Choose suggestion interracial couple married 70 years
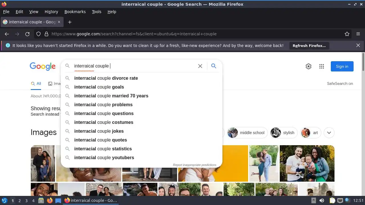Viewport: 365px width, 205px height. tap(141, 96)
